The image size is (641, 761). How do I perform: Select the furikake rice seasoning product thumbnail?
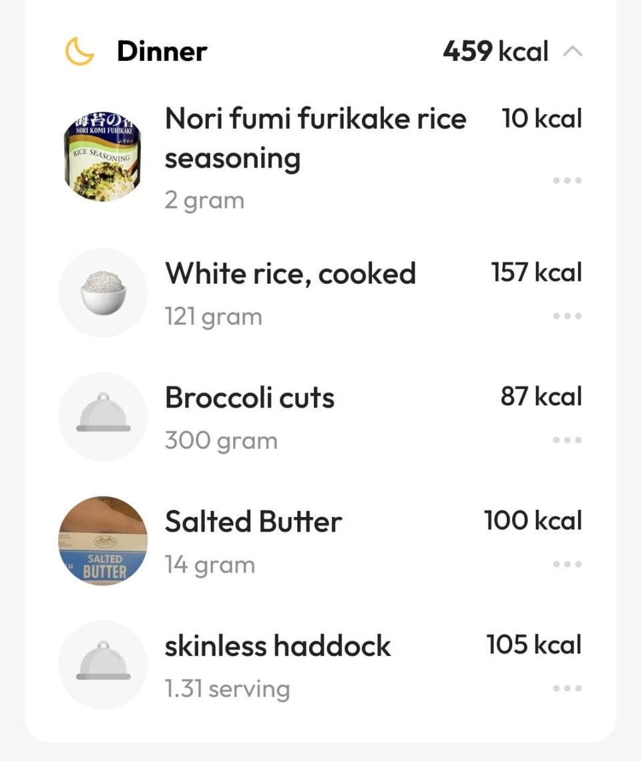pyautogui.click(x=102, y=156)
